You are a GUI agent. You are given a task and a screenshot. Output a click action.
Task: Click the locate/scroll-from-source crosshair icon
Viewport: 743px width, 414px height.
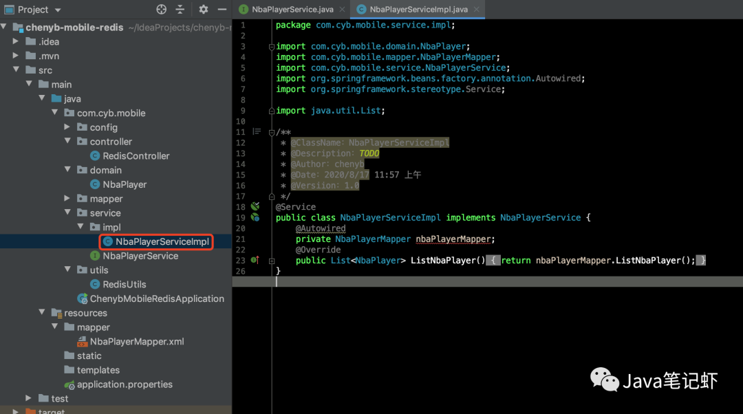162,10
